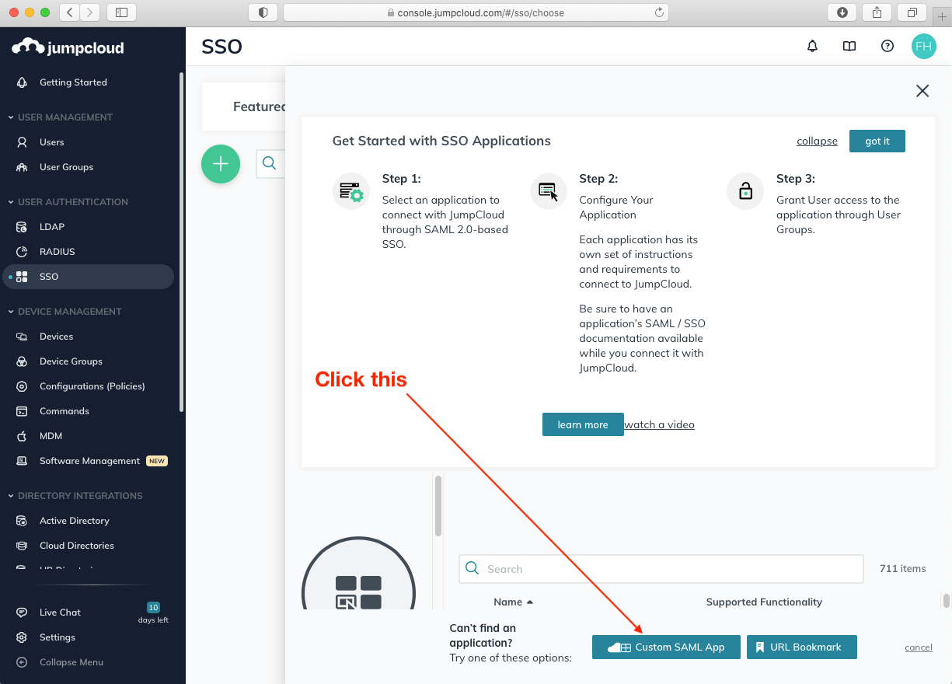
Task: Open the documentation book icon
Action: 849,47
